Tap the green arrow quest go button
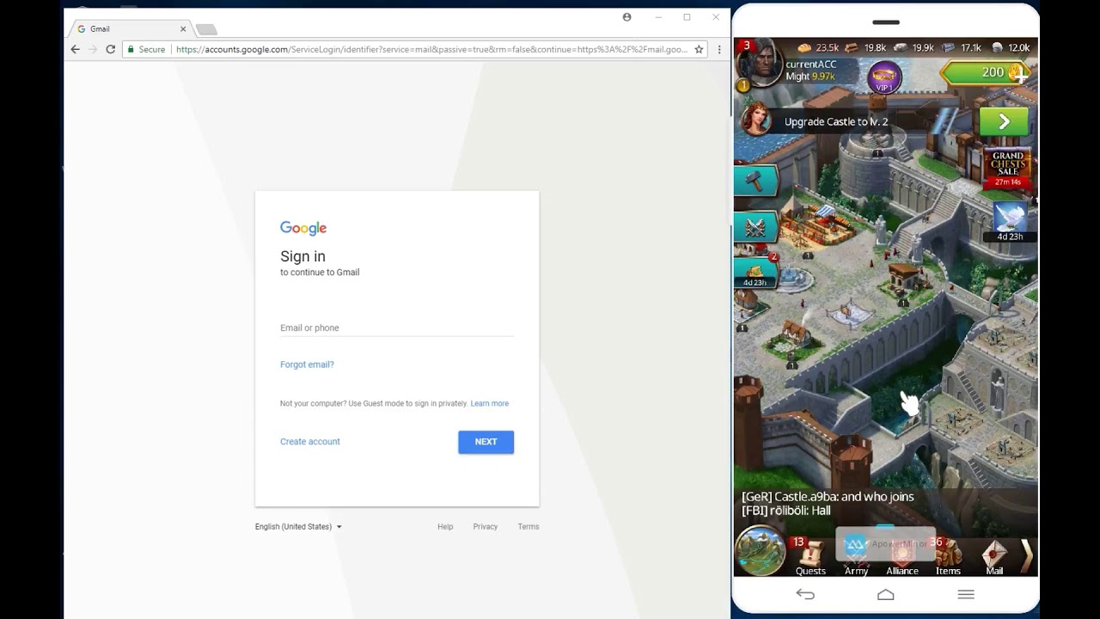Viewport: 1100px width, 619px height. (x=1004, y=121)
